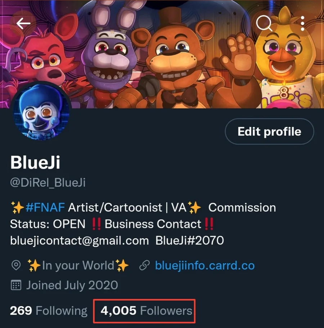Viewport: 324px width, 328px height.
Task: View the FNAF header banner image
Action: [x=162, y=54]
